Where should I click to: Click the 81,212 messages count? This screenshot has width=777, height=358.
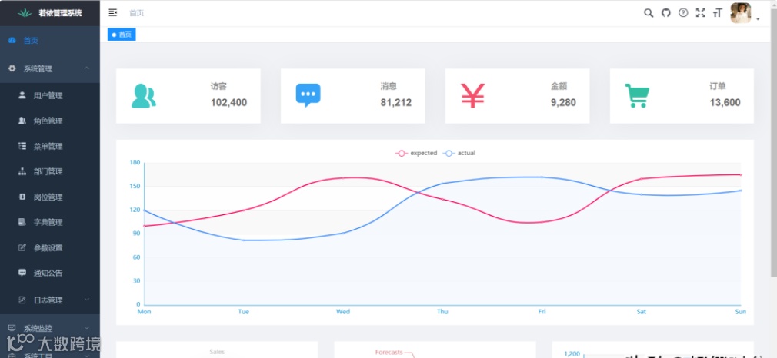[396, 102]
